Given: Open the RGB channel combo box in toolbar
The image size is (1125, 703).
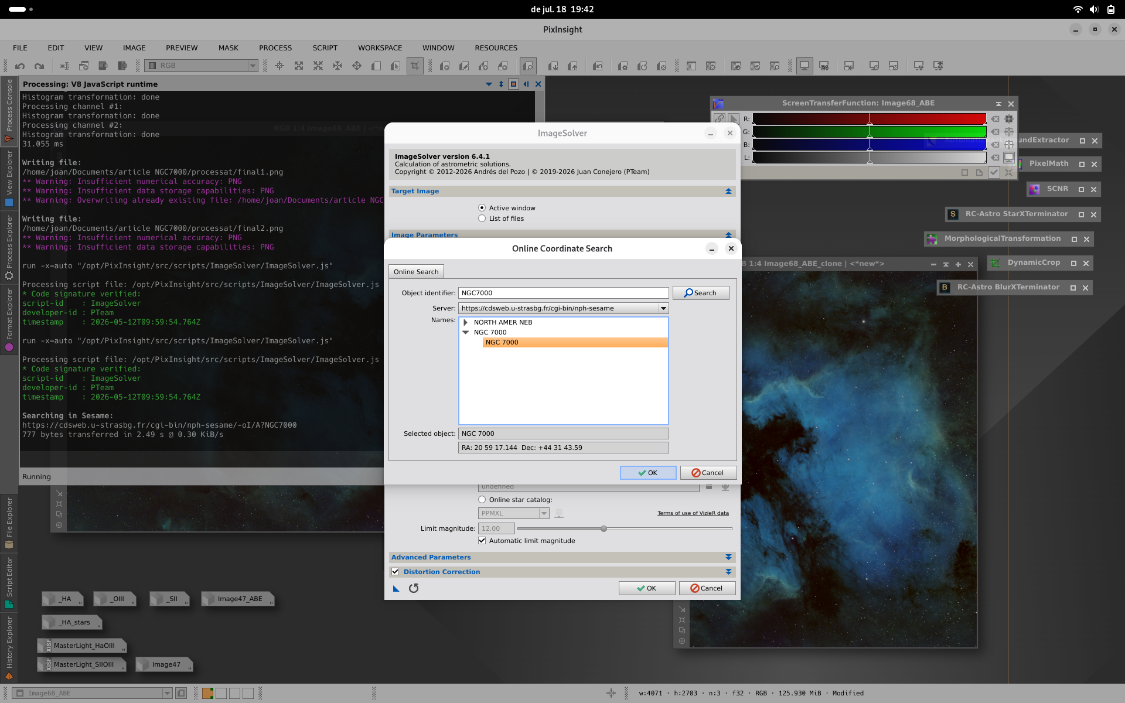Looking at the screenshot, I should tap(202, 66).
